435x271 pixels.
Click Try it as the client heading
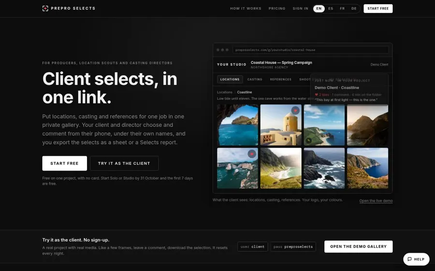pyautogui.click(x=76, y=240)
